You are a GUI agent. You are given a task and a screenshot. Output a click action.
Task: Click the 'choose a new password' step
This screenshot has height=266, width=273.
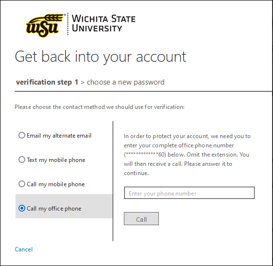pyautogui.click(x=125, y=82)
